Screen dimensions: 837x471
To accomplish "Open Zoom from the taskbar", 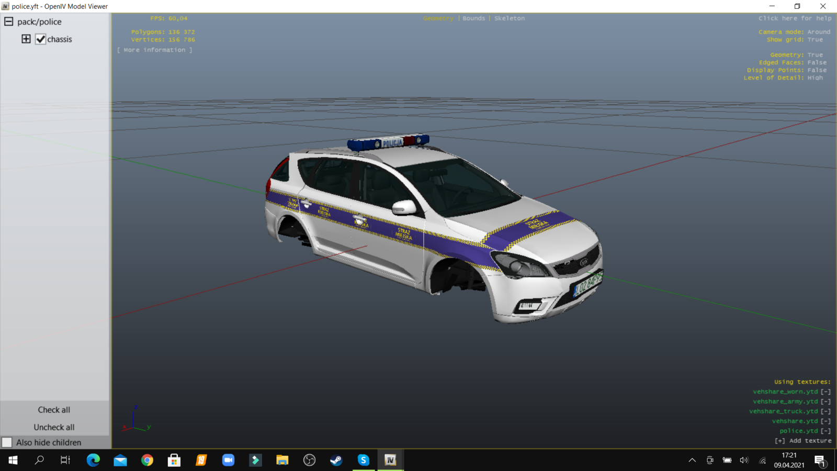I will pos(228,460).
